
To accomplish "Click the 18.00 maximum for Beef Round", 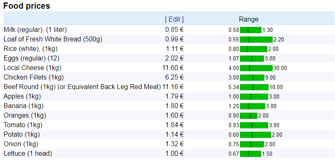I will coord(276,87).
